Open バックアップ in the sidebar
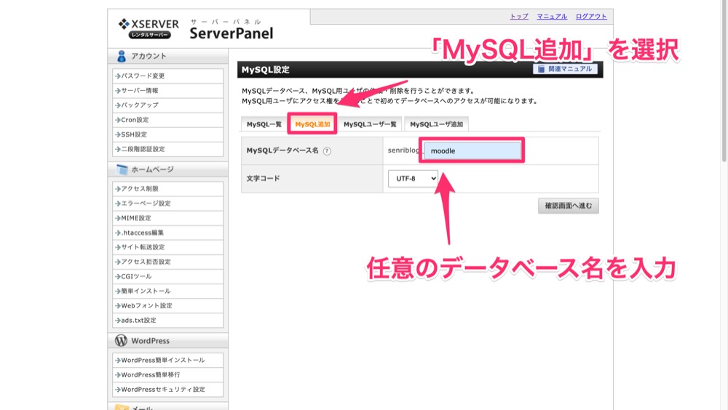This screenshot has width=728, height=410. point(167,105)
